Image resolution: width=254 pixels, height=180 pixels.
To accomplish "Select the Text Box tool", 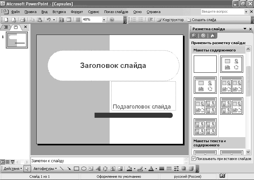I will point(91,169).
